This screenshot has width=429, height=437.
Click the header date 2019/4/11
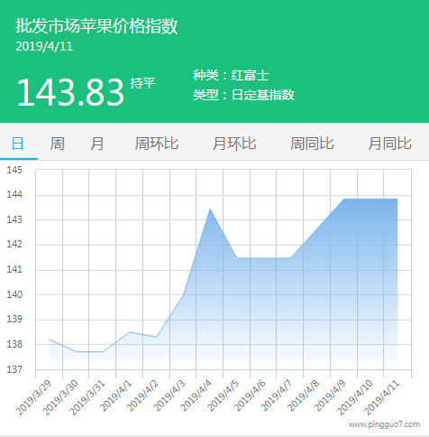pyautogui.click(x=44, y=46)
